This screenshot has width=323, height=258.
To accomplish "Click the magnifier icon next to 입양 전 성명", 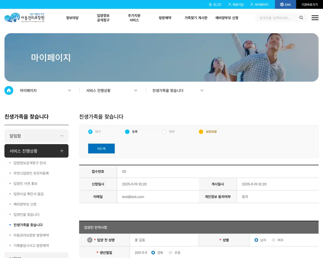I will click(x=90, y=240).
